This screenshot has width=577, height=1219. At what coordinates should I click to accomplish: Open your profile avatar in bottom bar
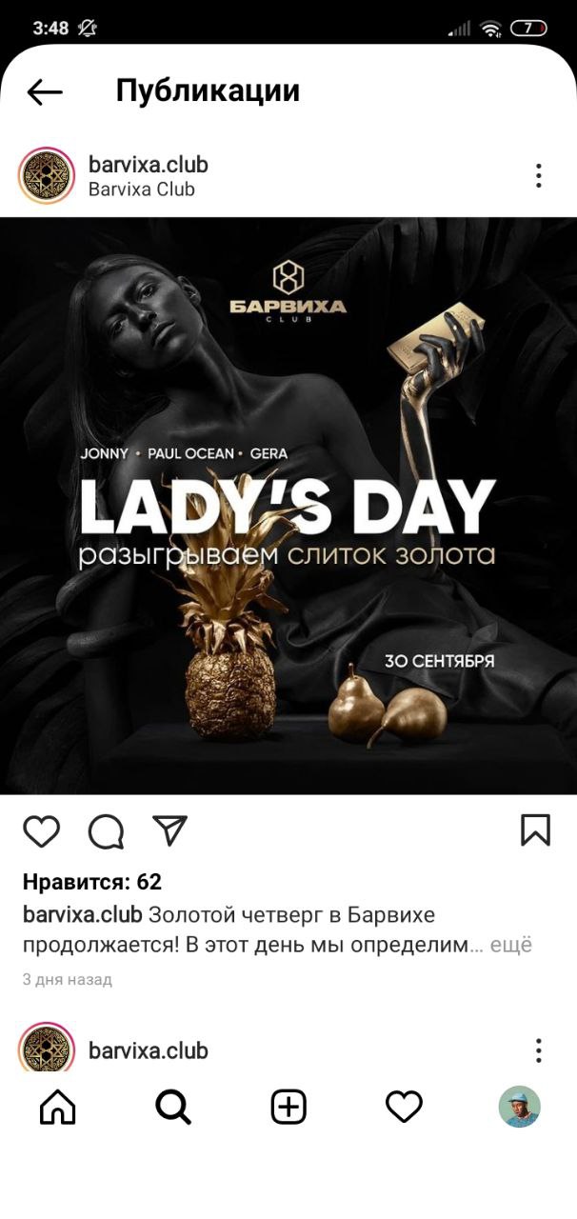(520, 1107)
